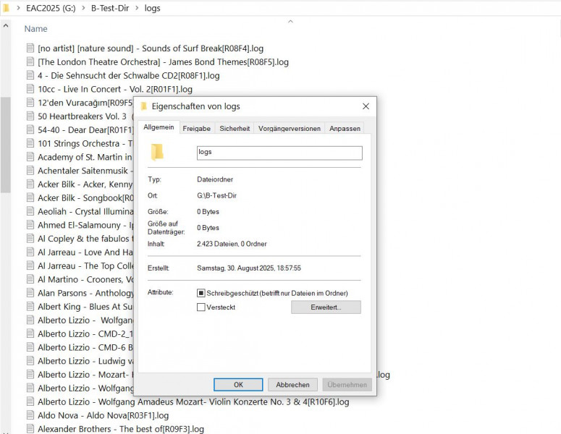
Task: Click file icon beside Albert King log
Action: 30,307
